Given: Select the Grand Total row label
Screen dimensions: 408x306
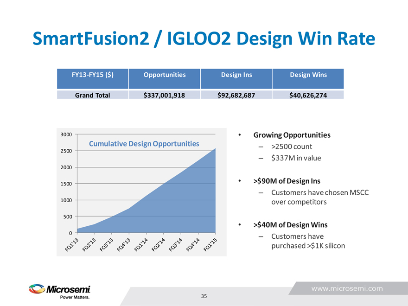Looking at the screenshot, I should (x=93, y=95).
